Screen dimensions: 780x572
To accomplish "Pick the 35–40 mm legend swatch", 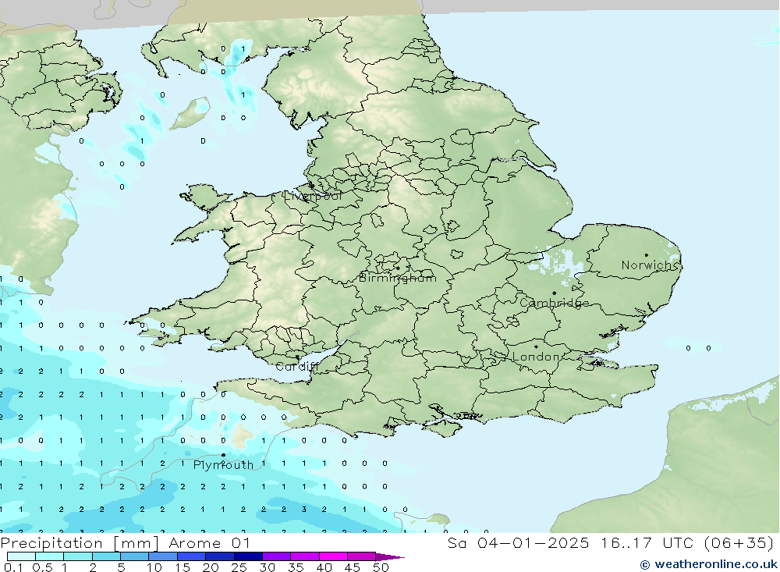I will [x=305, y=556].
